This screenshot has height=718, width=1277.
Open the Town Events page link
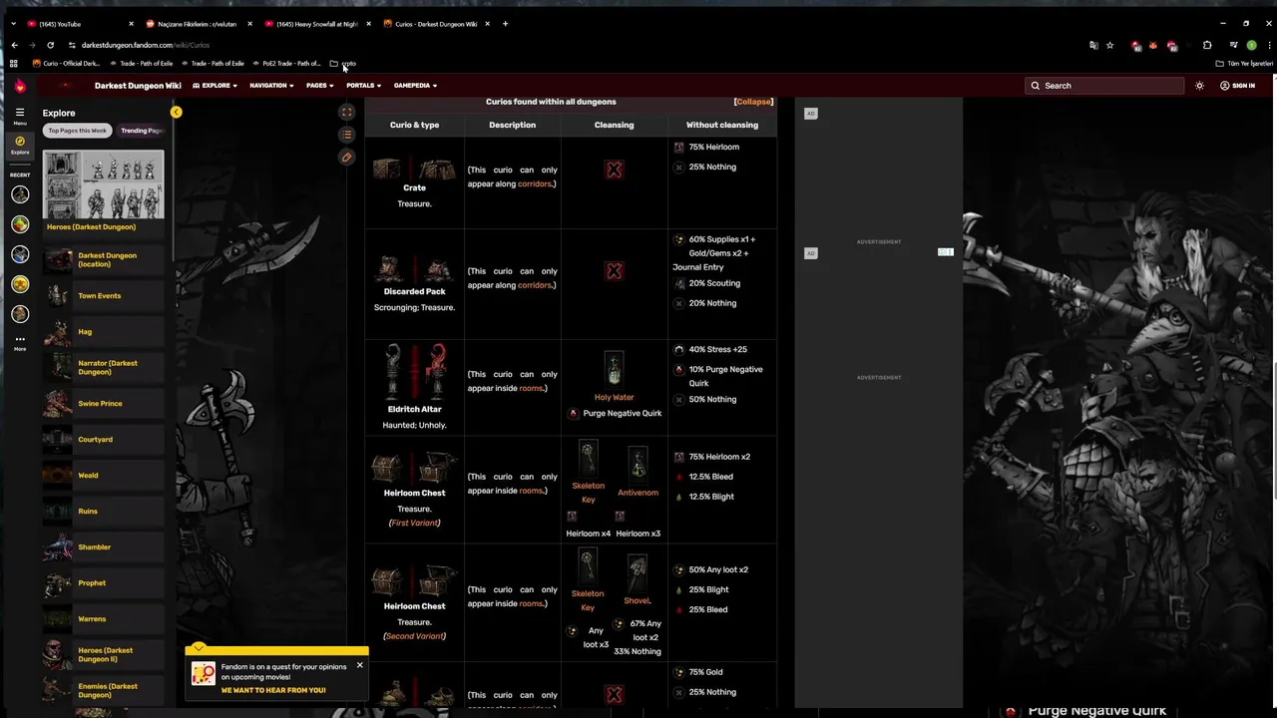(100, 296)
